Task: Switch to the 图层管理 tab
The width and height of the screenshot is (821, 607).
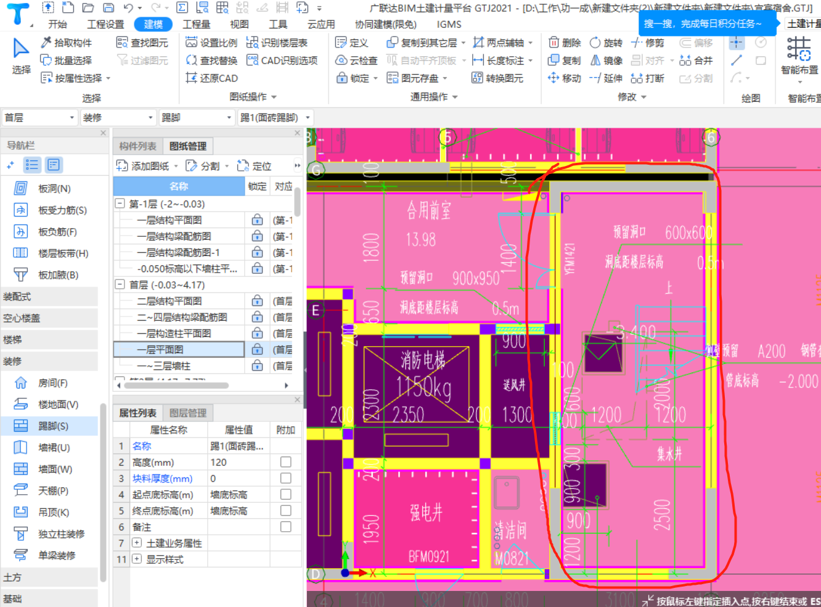Action: [x=188, y=413]
